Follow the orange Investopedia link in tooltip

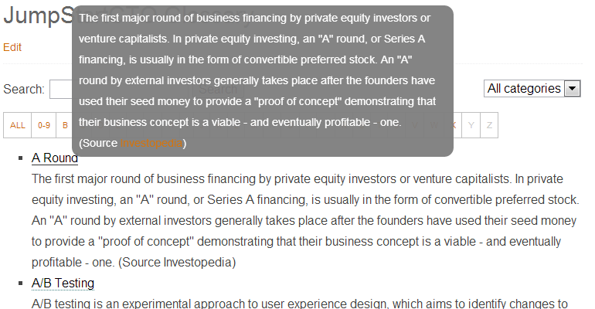[x=152, y=143]
